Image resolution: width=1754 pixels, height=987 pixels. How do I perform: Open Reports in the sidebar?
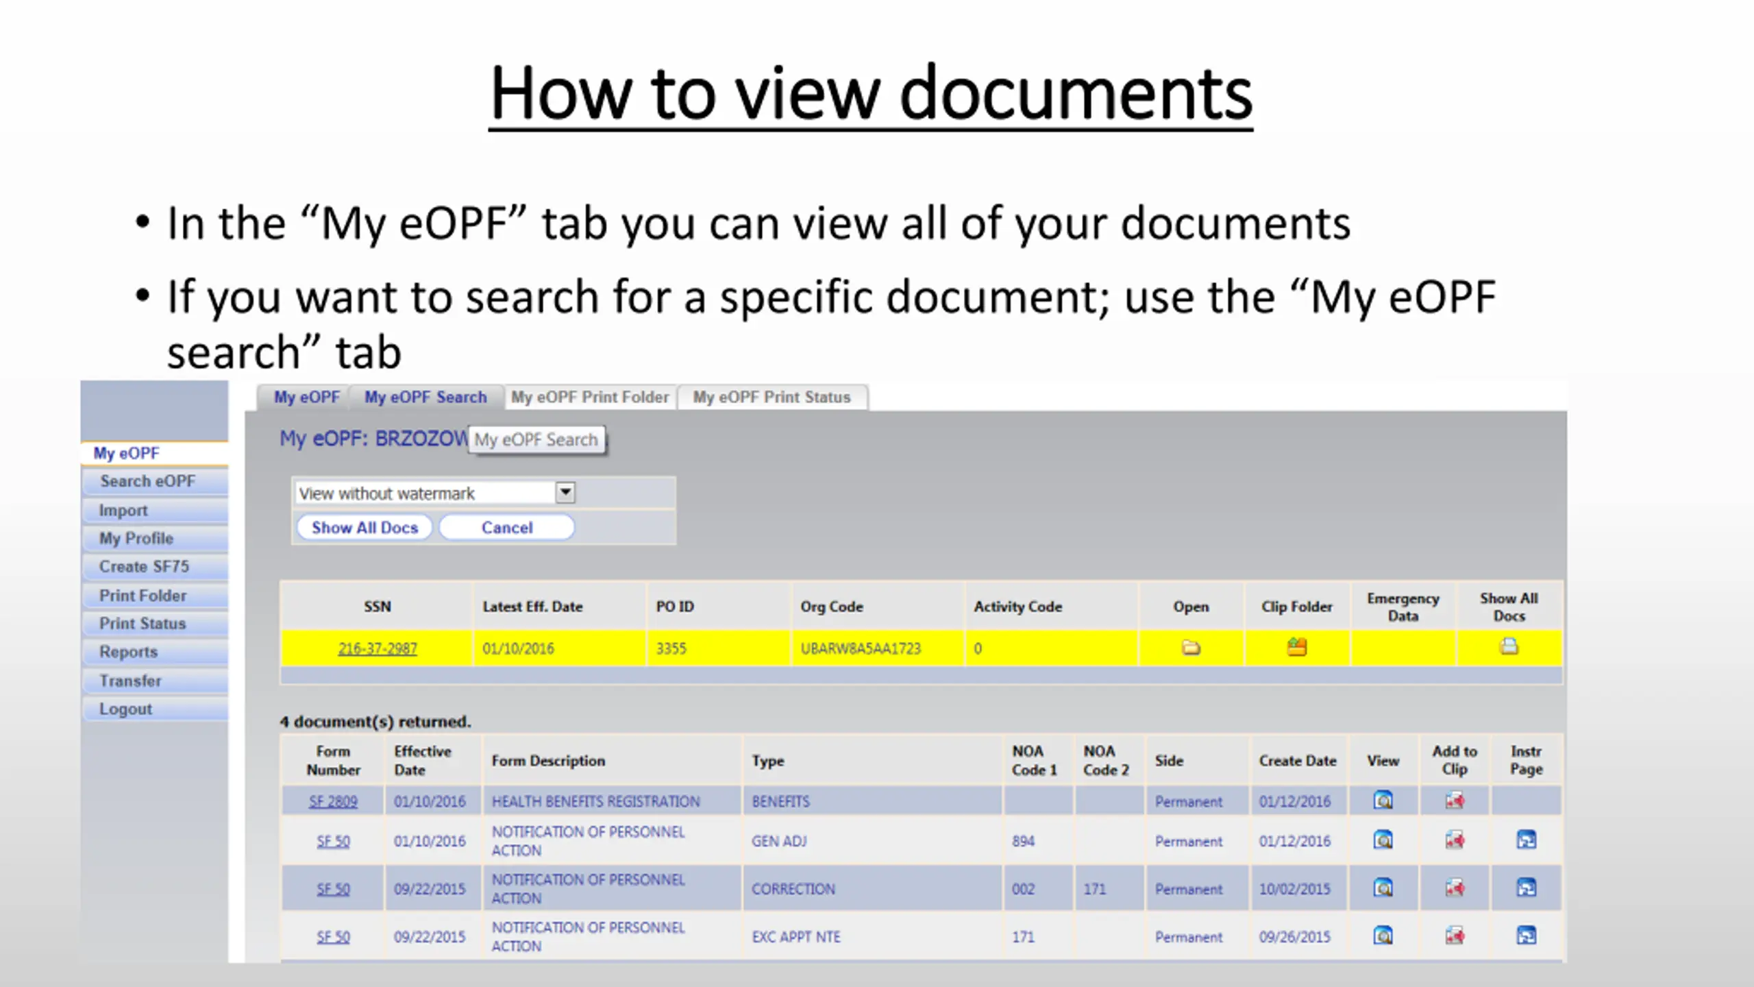point(154,652)
